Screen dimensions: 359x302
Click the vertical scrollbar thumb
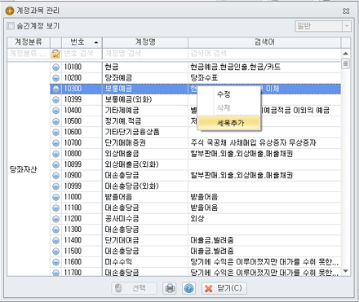(345, 63)
